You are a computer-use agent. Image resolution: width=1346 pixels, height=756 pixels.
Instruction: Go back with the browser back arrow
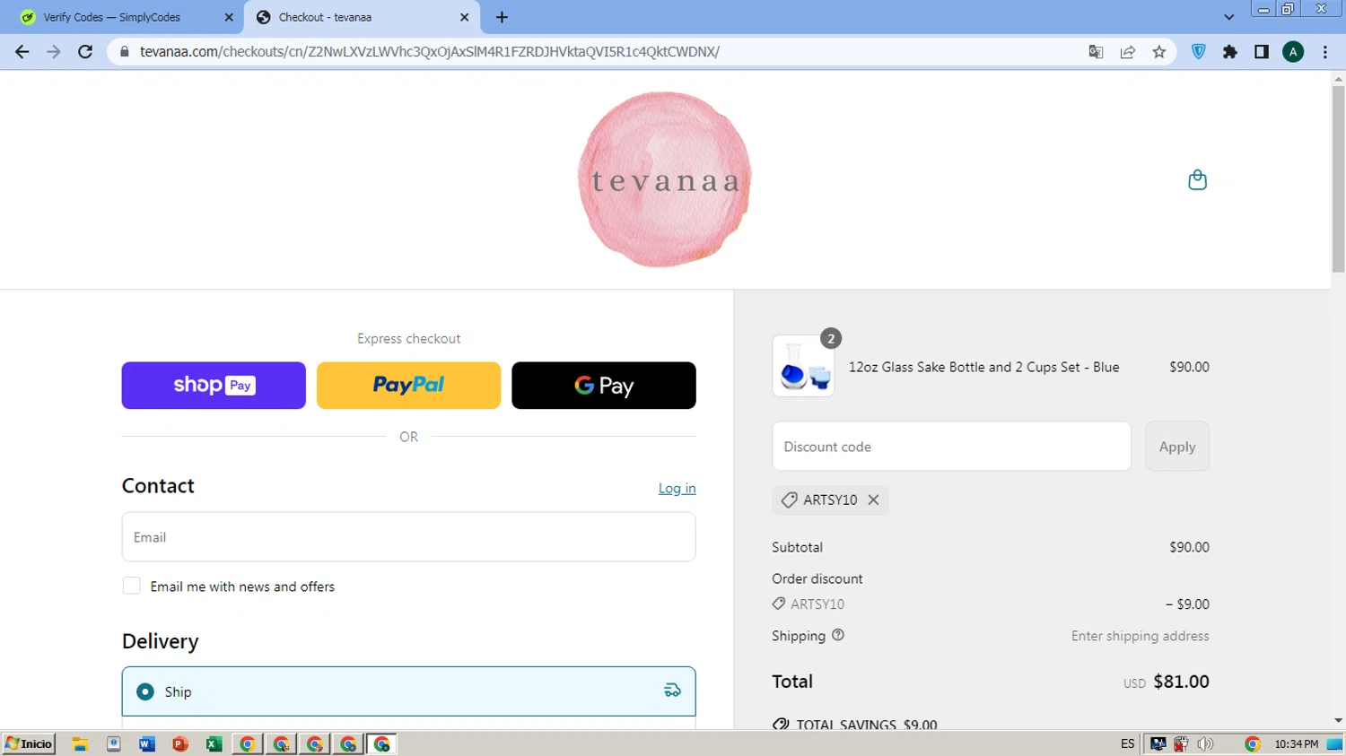click(22, 52)
